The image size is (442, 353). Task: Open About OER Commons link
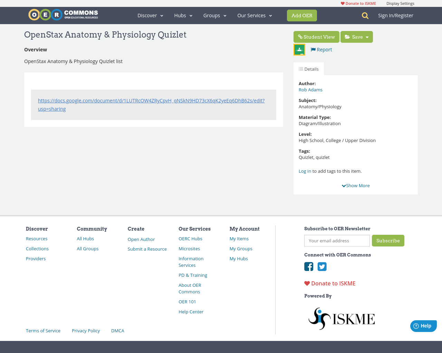[190, 289]
